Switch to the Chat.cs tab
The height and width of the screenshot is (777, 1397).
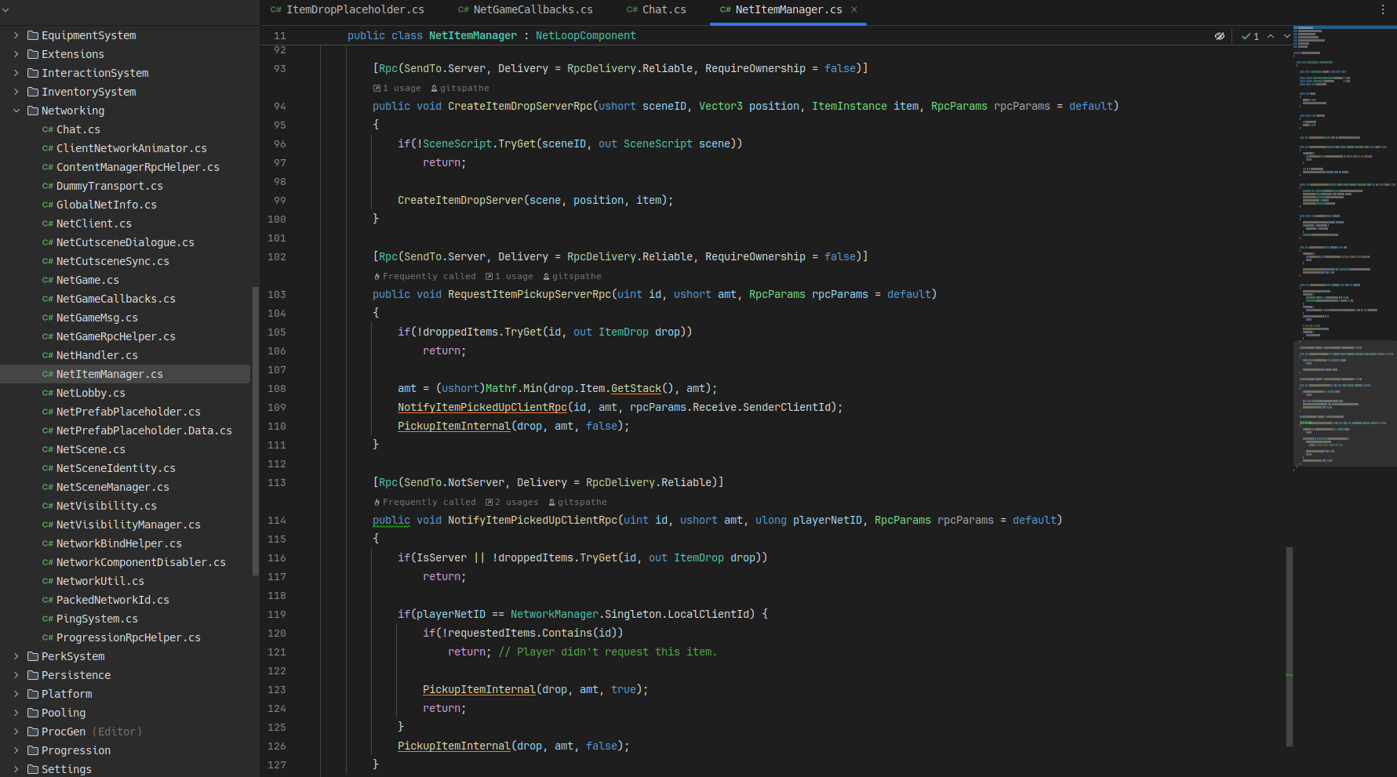tap(657, 9)
